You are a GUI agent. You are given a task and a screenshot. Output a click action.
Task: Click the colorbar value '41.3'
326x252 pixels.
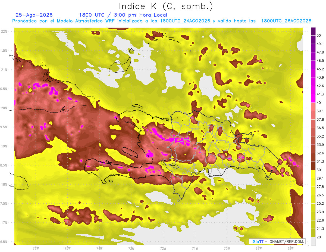click(x=320, y=94)
